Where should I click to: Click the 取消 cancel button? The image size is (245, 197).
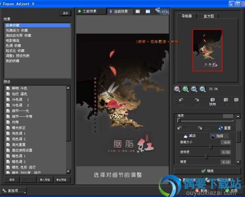pyautogui.click(x=202, y=191)
